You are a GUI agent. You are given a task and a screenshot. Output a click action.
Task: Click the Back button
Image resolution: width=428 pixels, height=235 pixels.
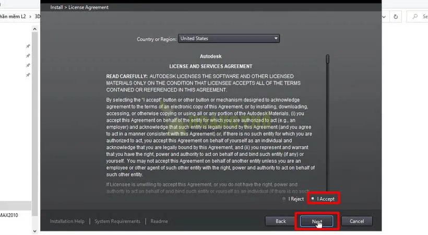coord(281,221)
